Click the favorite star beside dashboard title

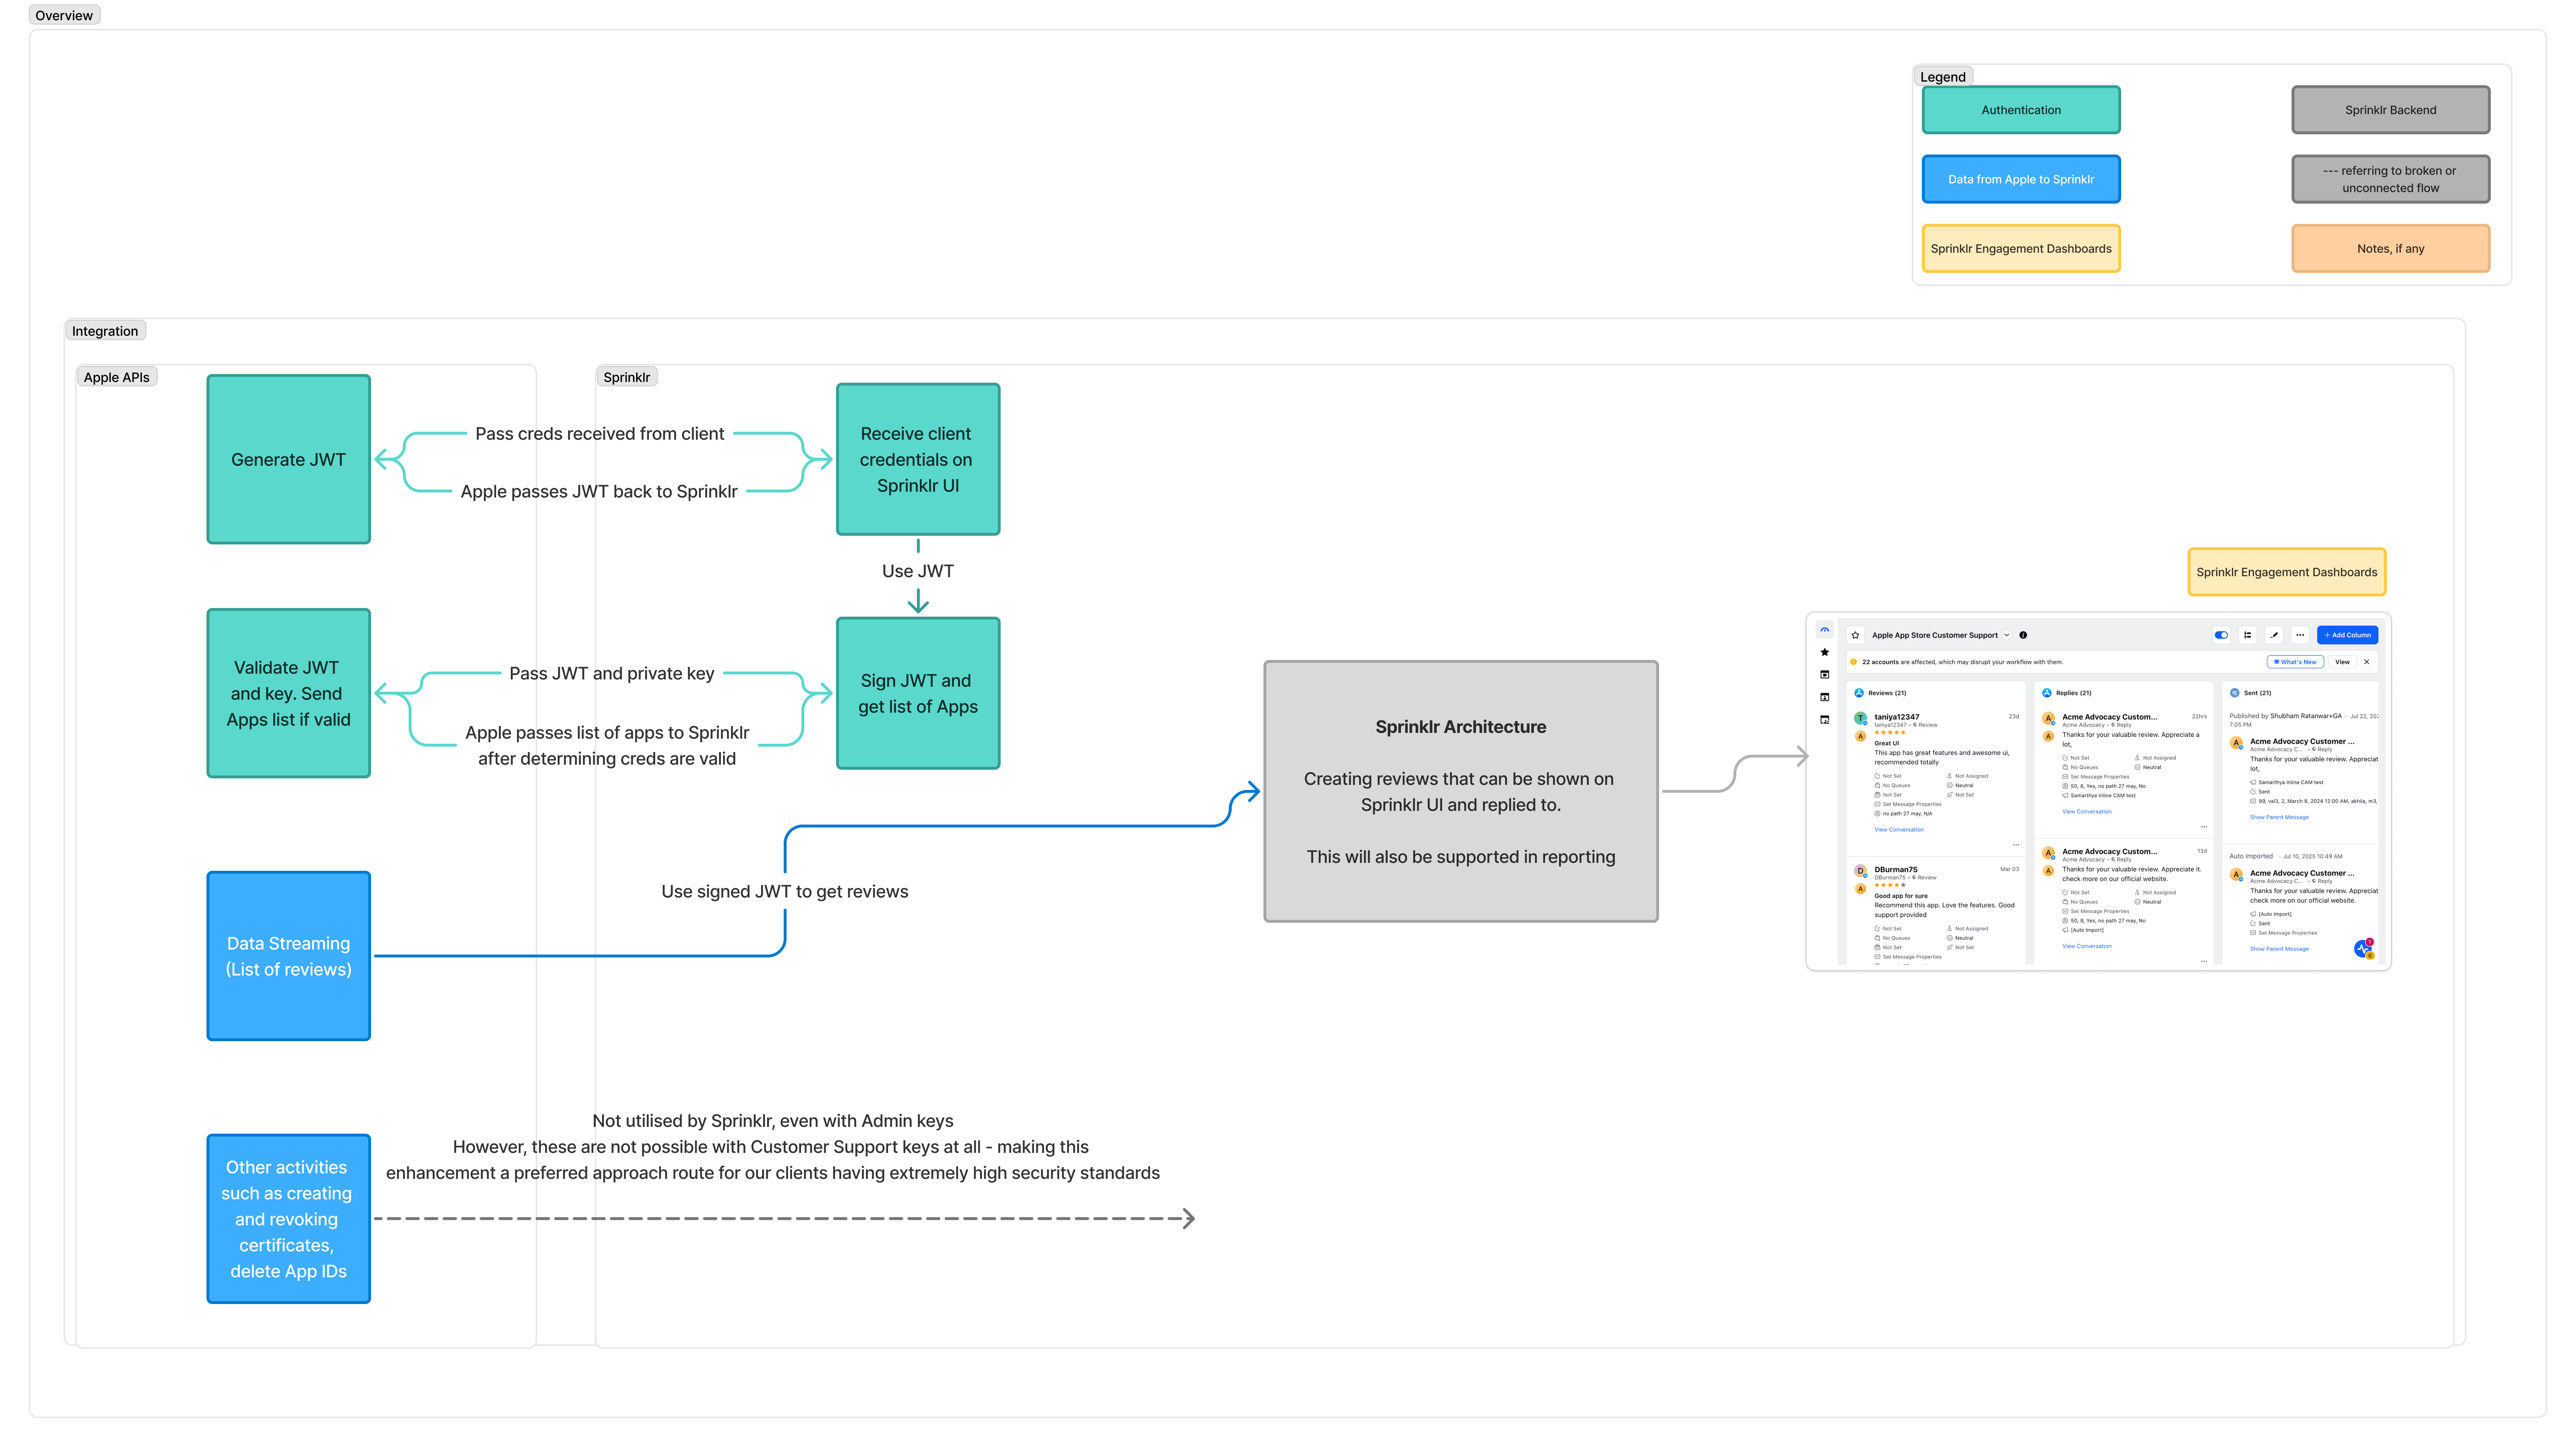1855,635
